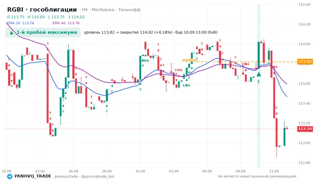This screenshot has width=324, height=182.
Task: Click the '1-й пробой максимума' badge
Action: [x=43, y=32]
